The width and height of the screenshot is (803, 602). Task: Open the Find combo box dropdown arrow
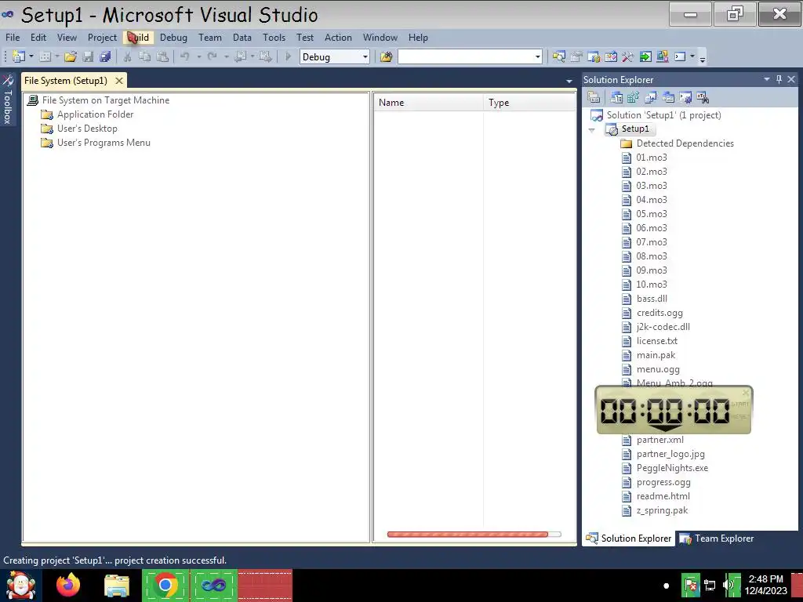(537, 56)
